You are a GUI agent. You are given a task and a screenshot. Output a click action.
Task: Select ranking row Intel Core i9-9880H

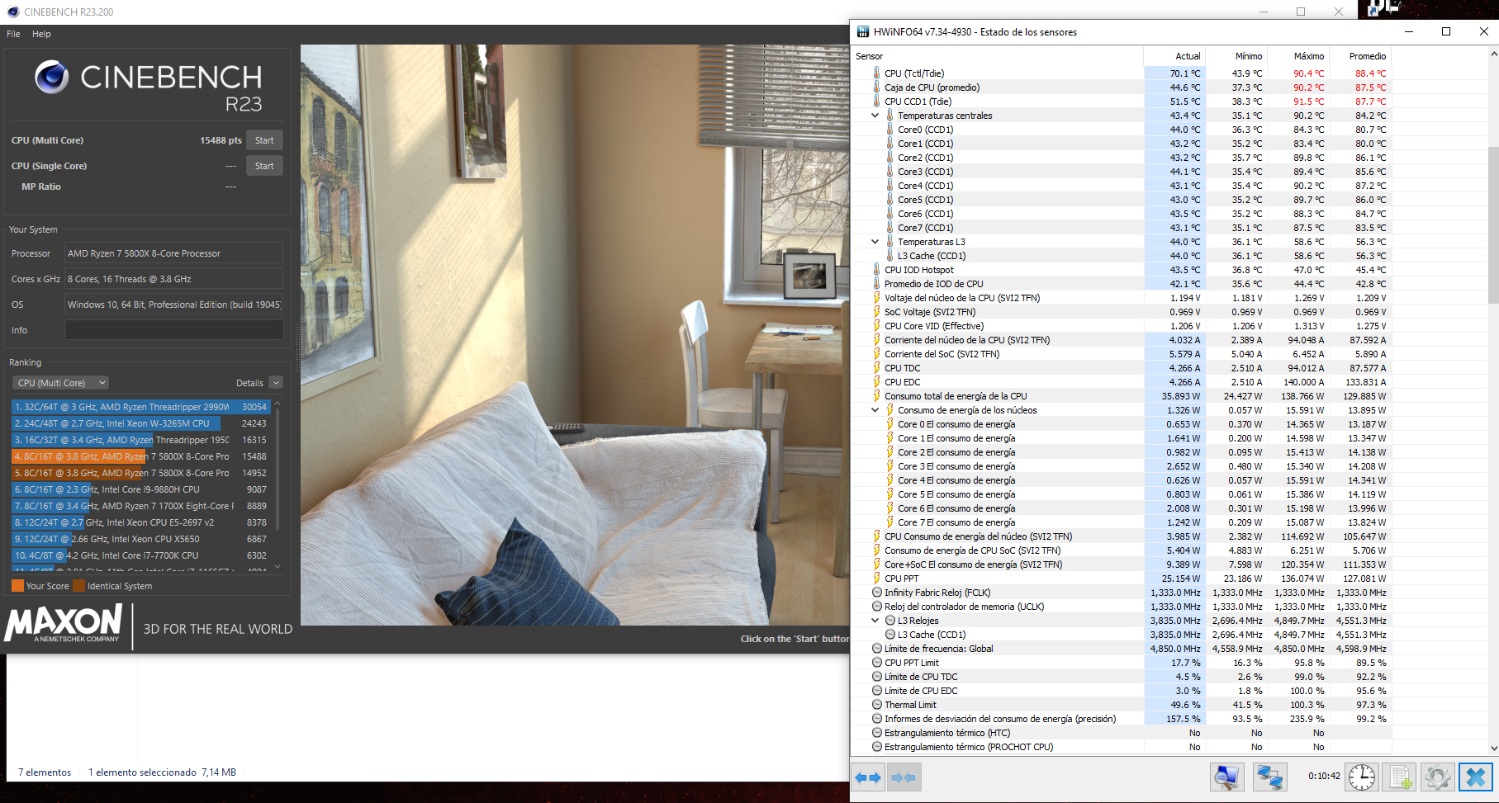click(x=140, y=489)
